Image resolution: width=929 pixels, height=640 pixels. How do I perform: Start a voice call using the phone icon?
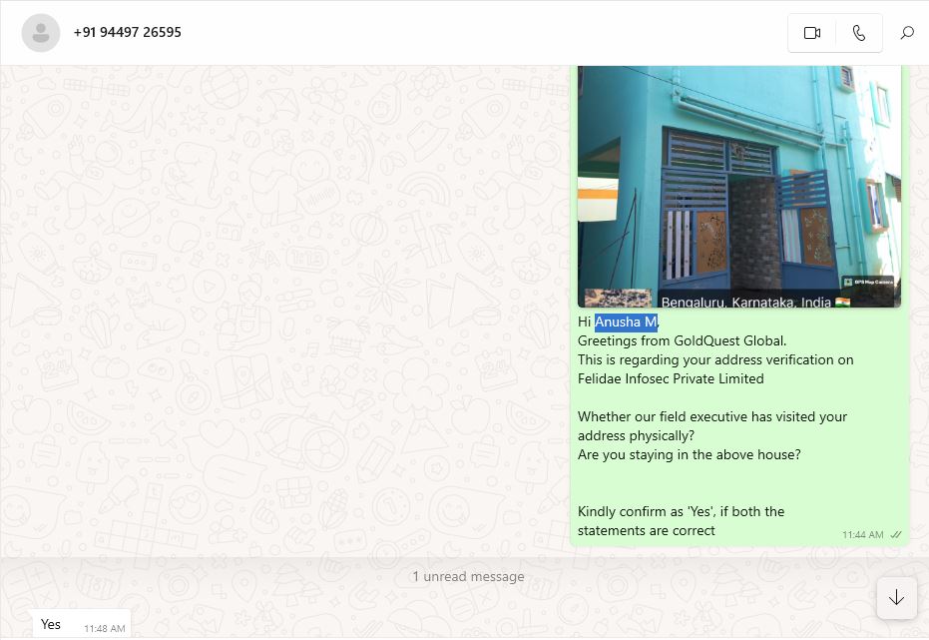point(858,33)
